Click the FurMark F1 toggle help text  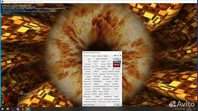point(6,13)
